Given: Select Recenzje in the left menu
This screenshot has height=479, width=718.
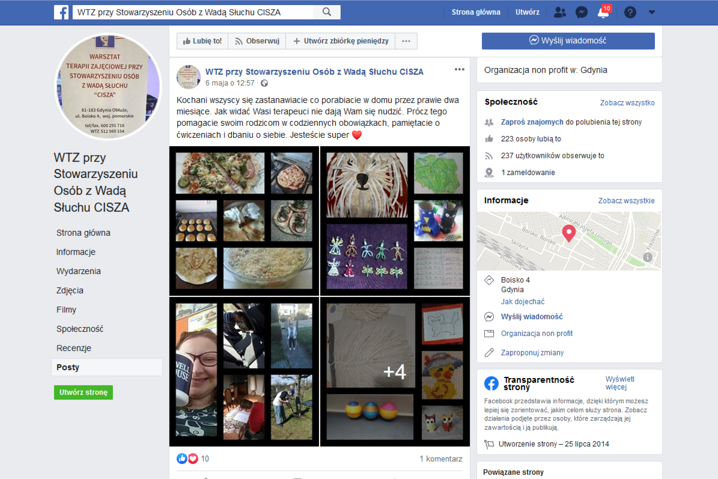Looking at the screenshot, I should pos(74,348).
